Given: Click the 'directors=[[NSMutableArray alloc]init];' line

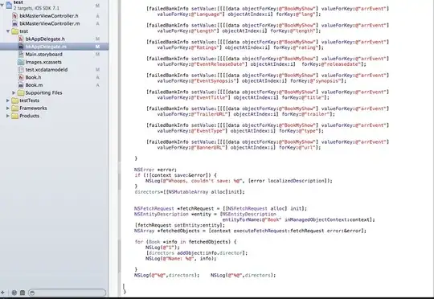Looking at the screenshot, I should pos(190,192).
